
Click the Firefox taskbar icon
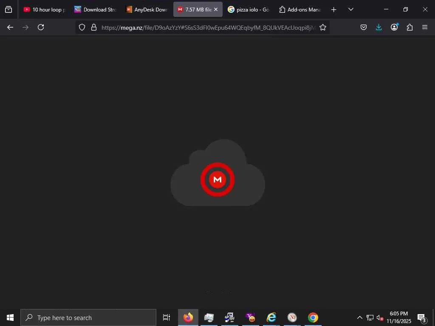pyautogui.click(x=188, y=318)
